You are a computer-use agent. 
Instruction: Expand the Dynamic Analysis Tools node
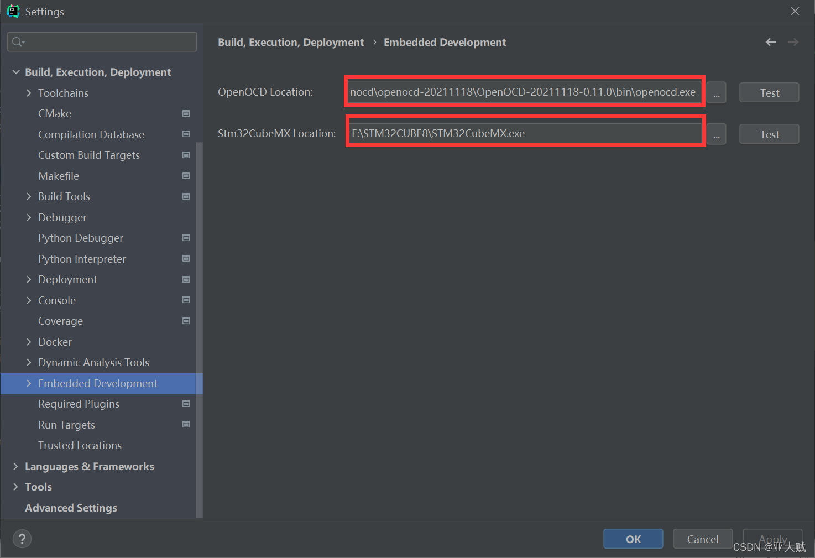click(x=29, y=362)
